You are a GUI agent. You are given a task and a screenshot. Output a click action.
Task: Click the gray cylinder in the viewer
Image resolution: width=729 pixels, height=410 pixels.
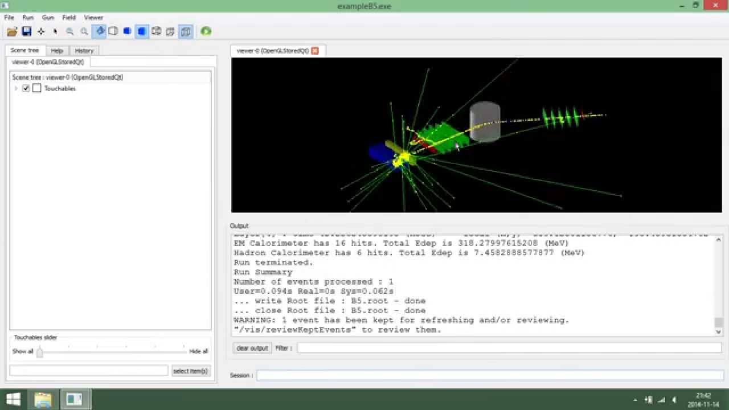point(485,122)
